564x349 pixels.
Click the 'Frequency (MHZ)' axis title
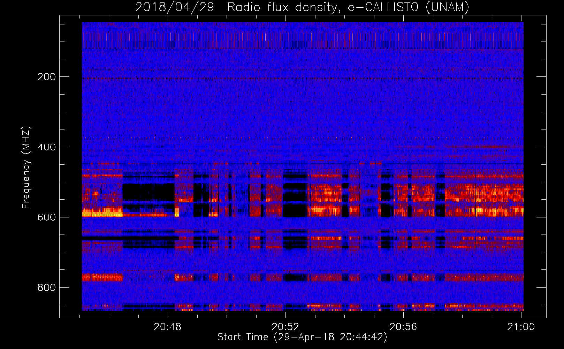click(26, 167)
